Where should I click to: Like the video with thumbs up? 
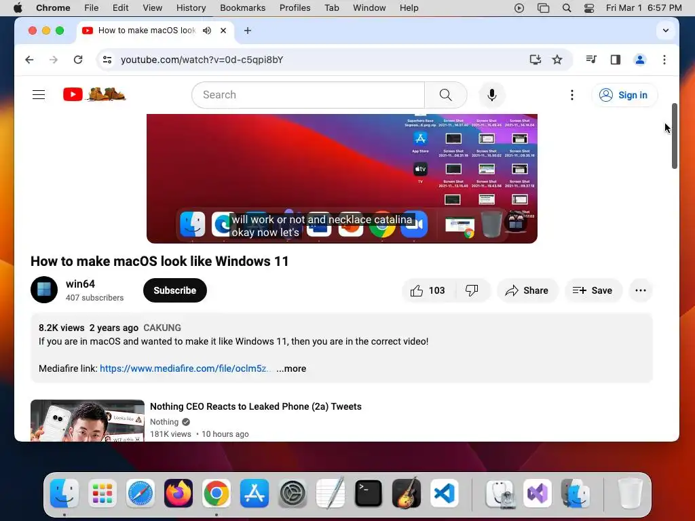pos(428,290)
